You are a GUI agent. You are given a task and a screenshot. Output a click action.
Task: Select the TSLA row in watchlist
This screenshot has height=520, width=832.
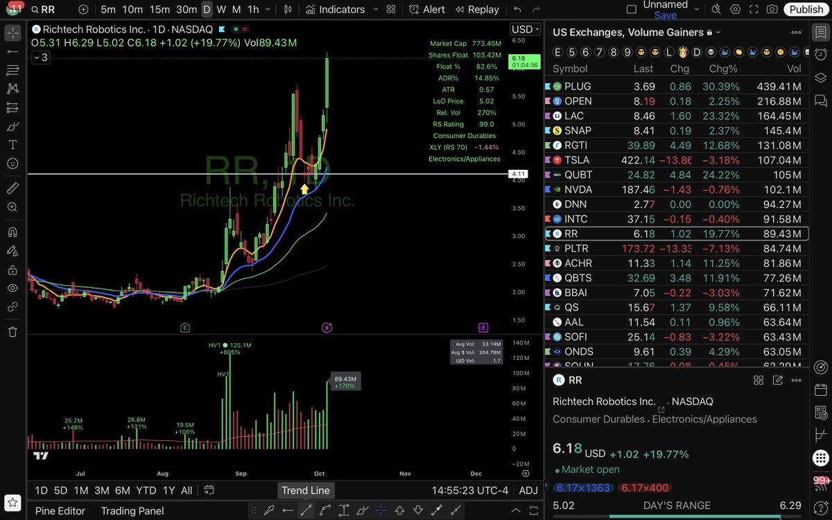677,160
